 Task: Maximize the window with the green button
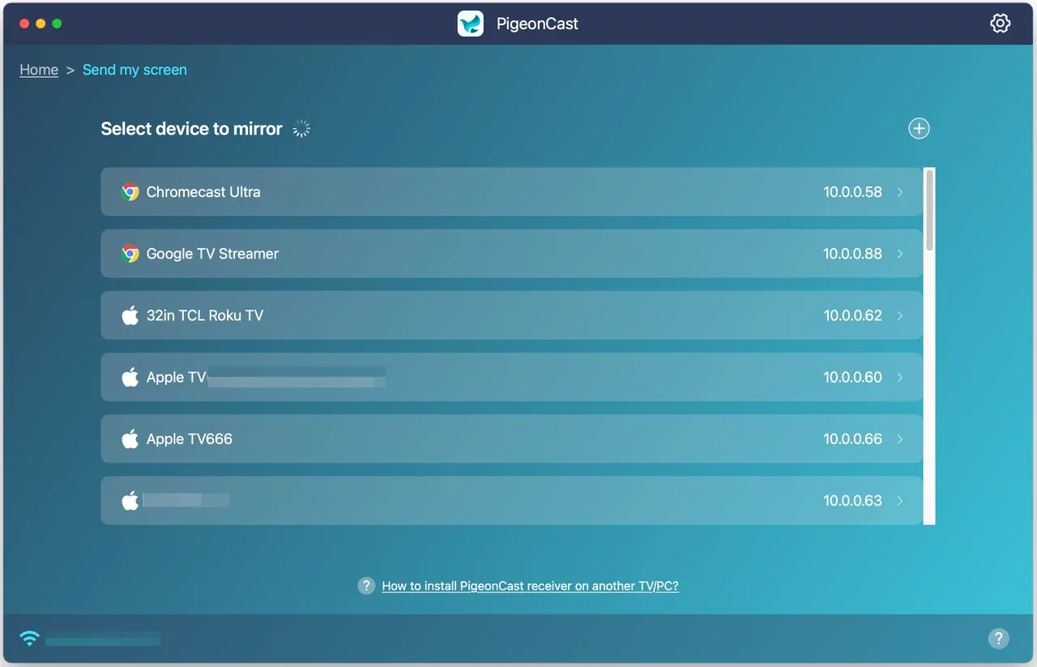coord(57,24)
